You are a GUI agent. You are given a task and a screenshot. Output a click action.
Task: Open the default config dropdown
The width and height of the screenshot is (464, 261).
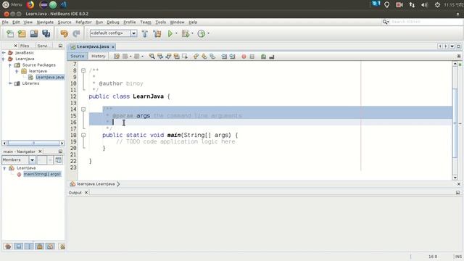(133, 33)
